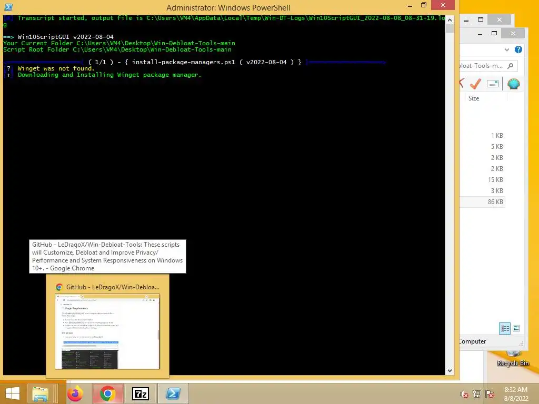Switch Explorer to large icons view

coord(516,328)
